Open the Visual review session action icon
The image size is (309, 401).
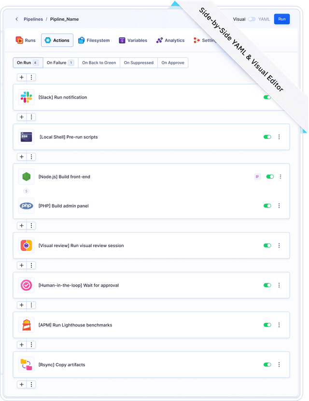pyautogui.click(x=26, y=245)
